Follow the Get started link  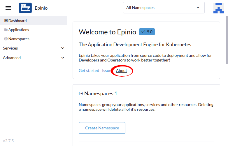[x=89, y=71]
